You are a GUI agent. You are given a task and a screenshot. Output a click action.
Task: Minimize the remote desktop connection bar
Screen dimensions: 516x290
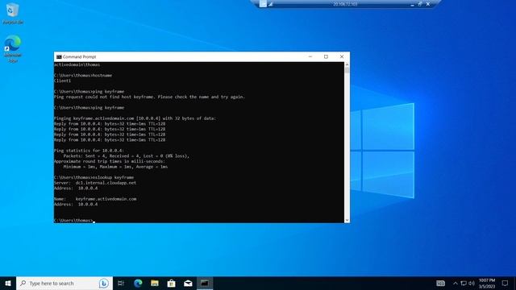click(x=412, y=4)
